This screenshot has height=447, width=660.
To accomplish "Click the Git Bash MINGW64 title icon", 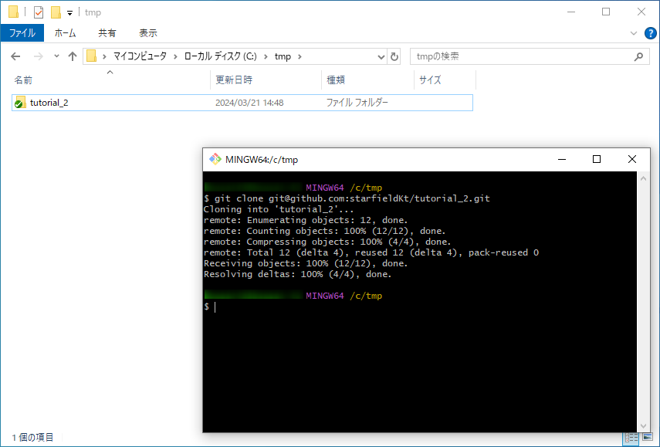I will tap(215, 159).
